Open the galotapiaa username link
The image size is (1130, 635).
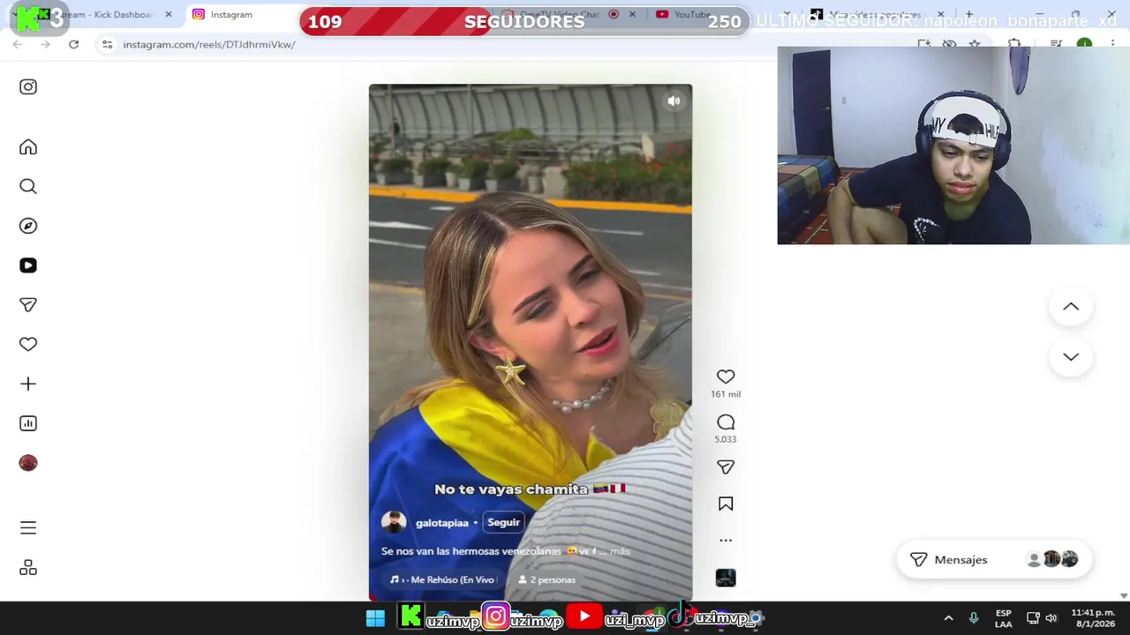pyautogui.click(x=441, y=523)
